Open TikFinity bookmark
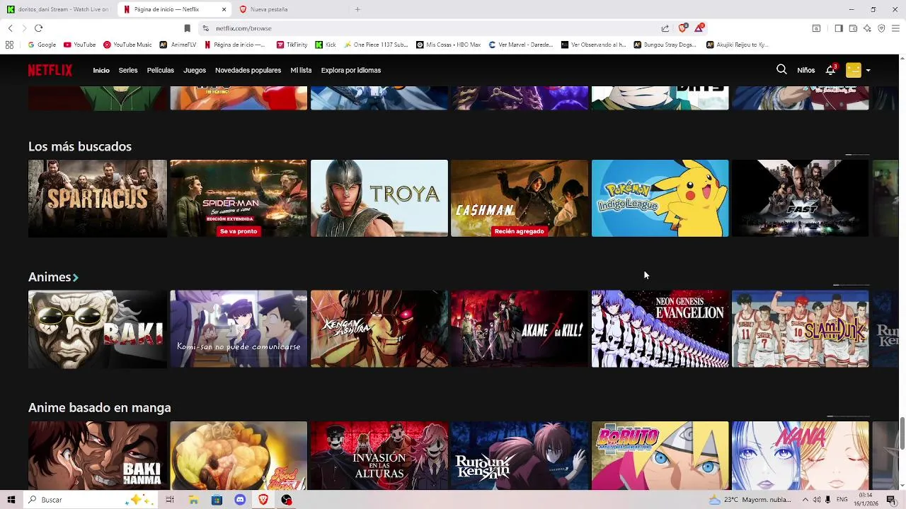Screen dimensions: 906x509 point(292,45)
